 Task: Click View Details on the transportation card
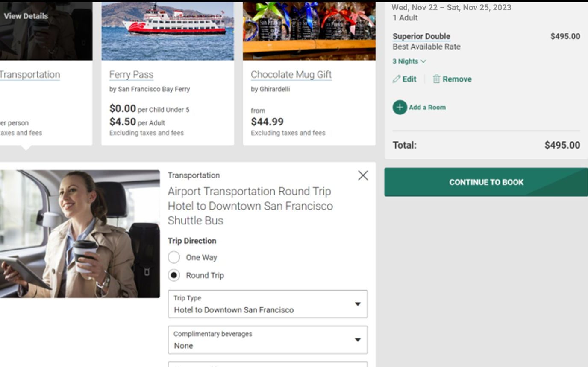point(26,16)
